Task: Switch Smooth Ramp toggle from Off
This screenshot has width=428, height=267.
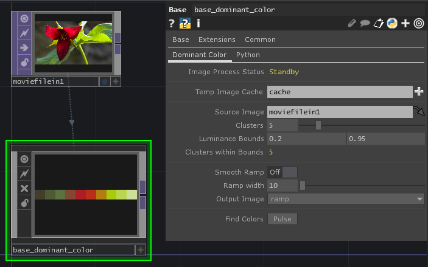Action: [x=282, y=172]
